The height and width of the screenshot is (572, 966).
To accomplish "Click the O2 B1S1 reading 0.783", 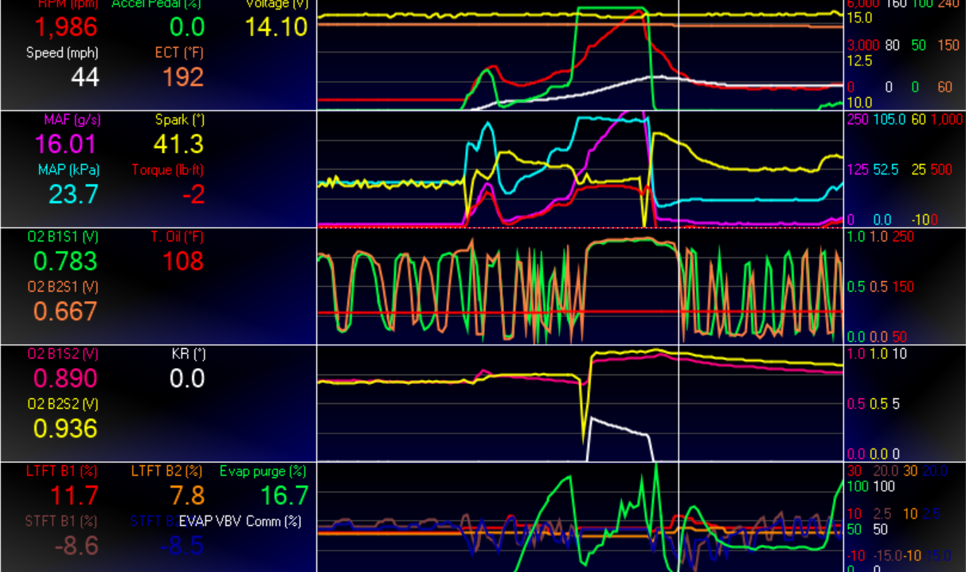I will 65,261.
